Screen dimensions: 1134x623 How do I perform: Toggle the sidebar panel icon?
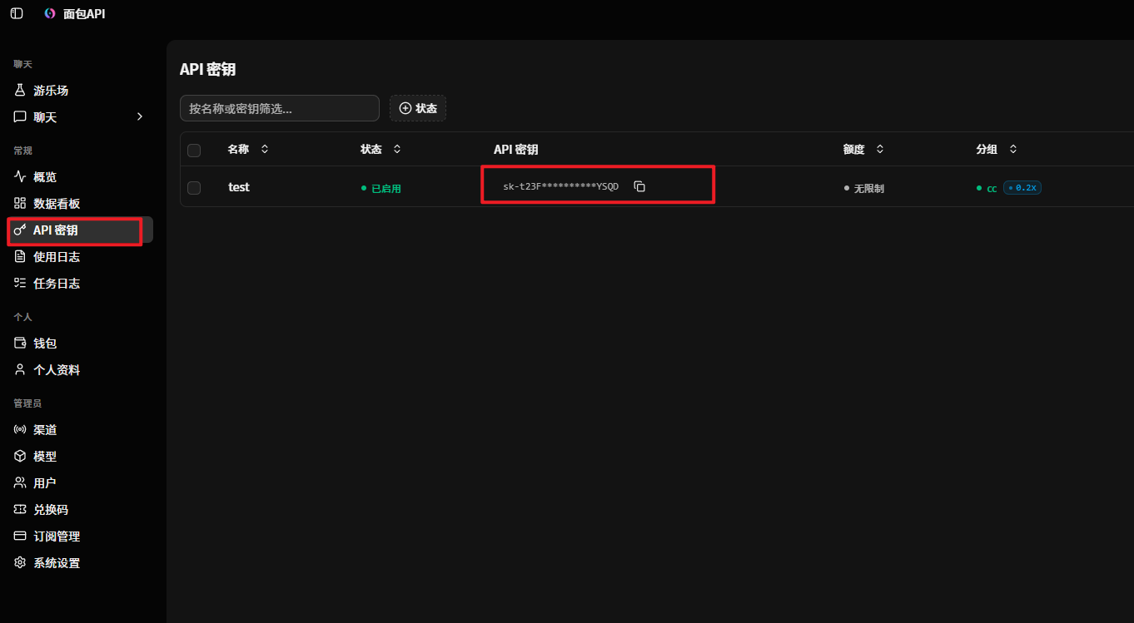pyautogui.click(x=17, y=13)
